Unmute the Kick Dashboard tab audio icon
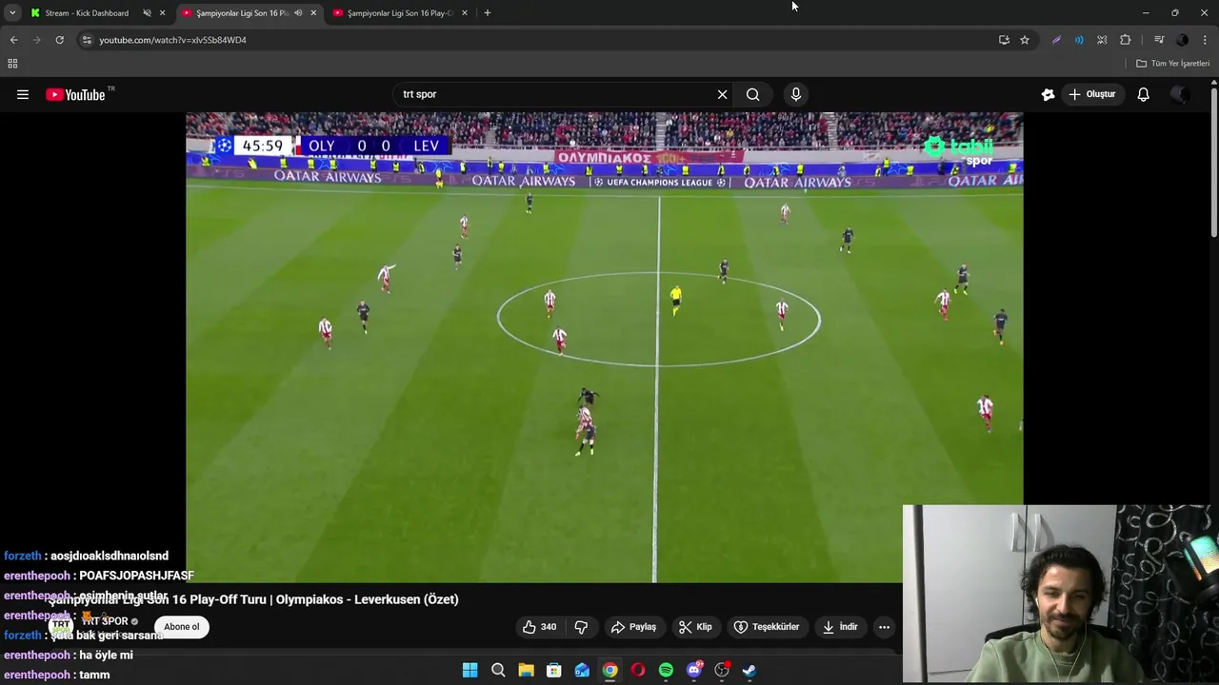Viewport: 1219px width, 685px height. pyautogui.click(x=147, y=13)
